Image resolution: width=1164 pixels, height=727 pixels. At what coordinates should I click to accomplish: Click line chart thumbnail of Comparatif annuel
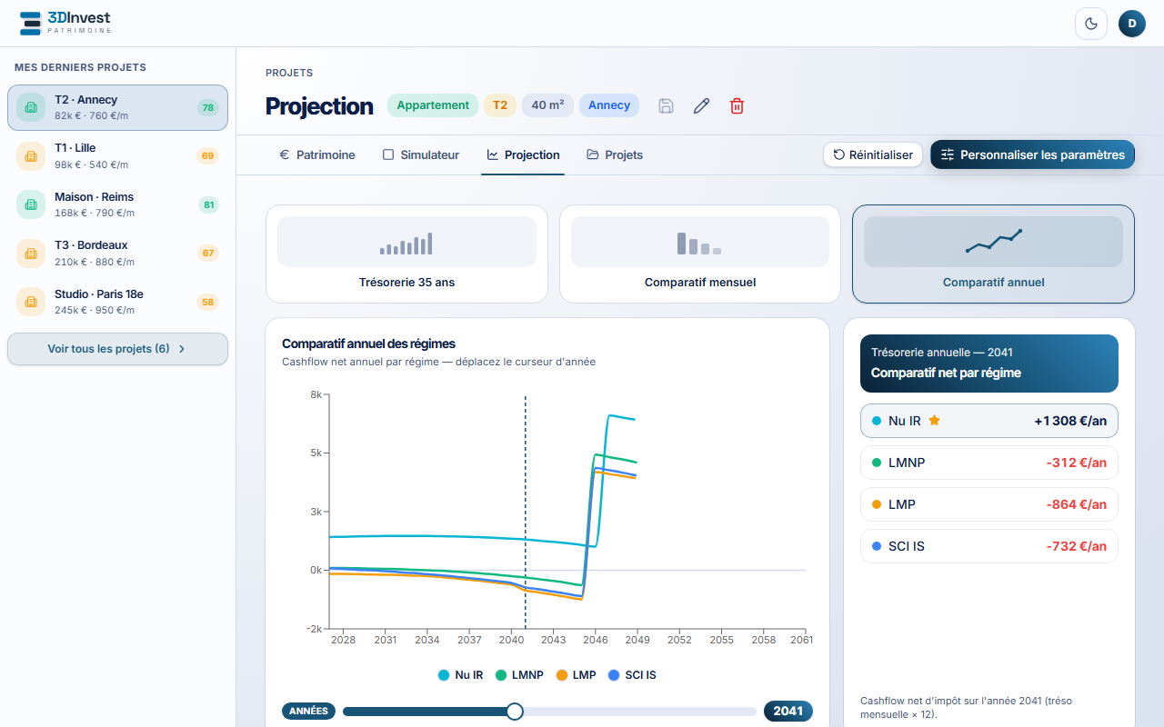tap(993, 242)
